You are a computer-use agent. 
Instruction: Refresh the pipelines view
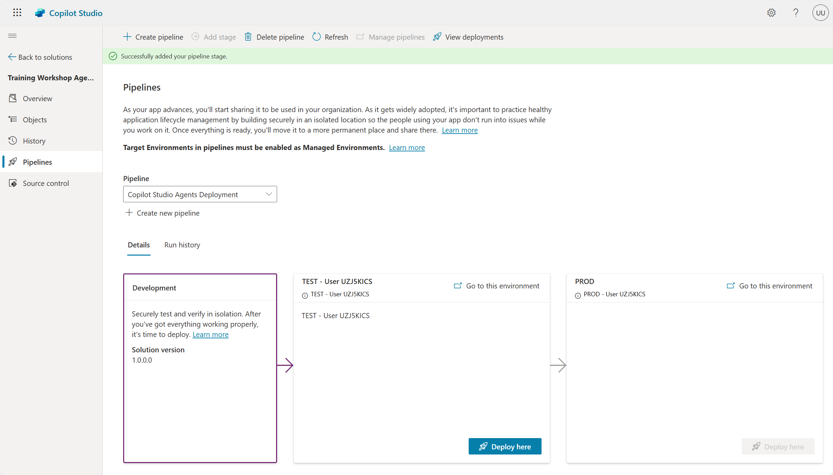(x=329, y=37)
